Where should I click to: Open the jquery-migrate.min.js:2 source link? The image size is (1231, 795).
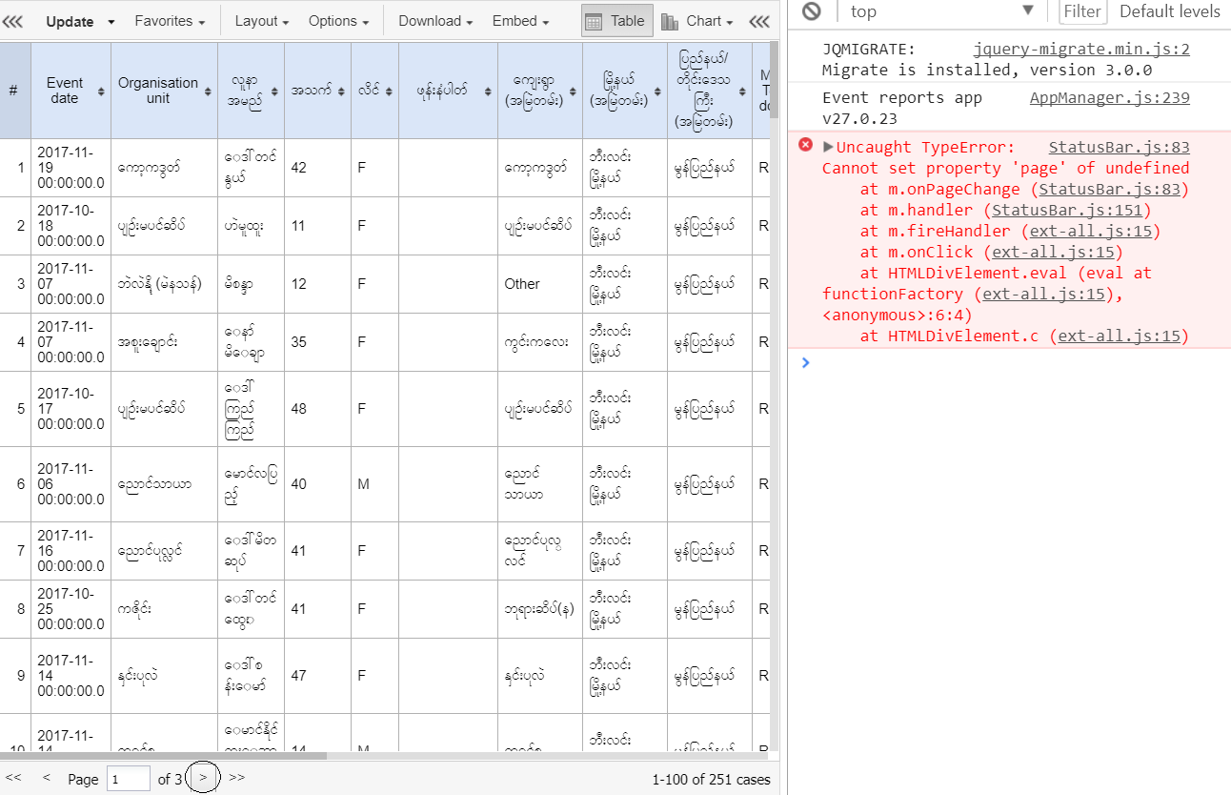click(1080, 50)
